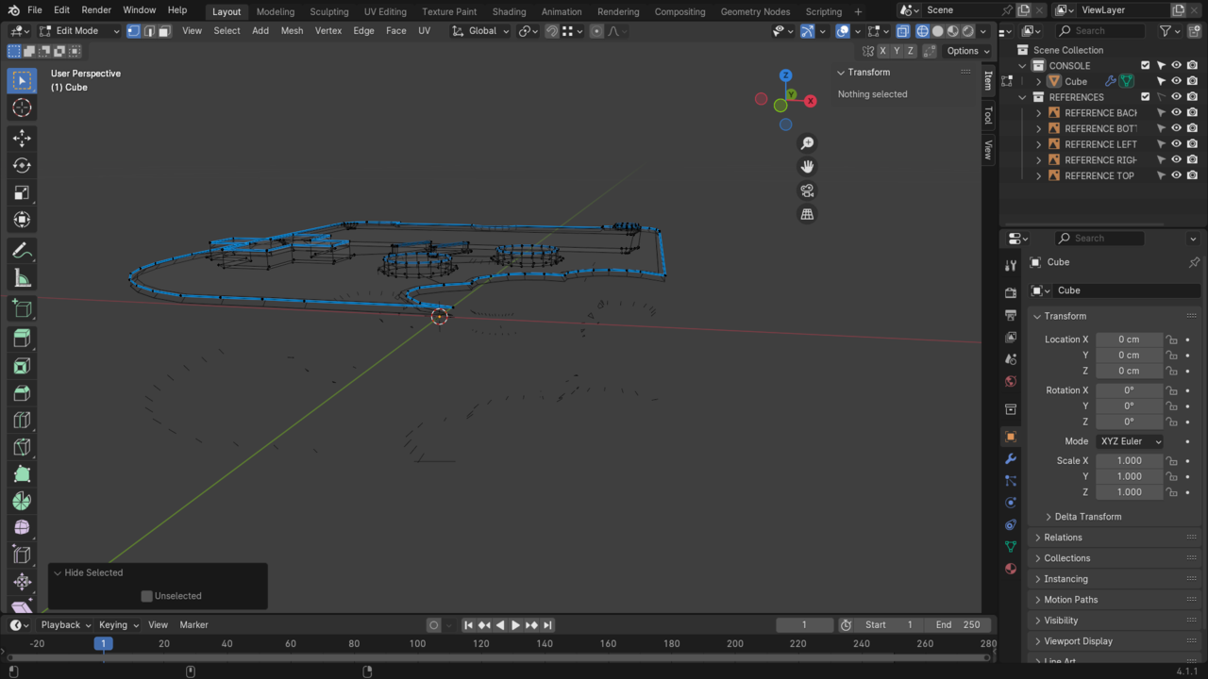
Task: Click the Scale Z value field
Action: pos(1129,492)
